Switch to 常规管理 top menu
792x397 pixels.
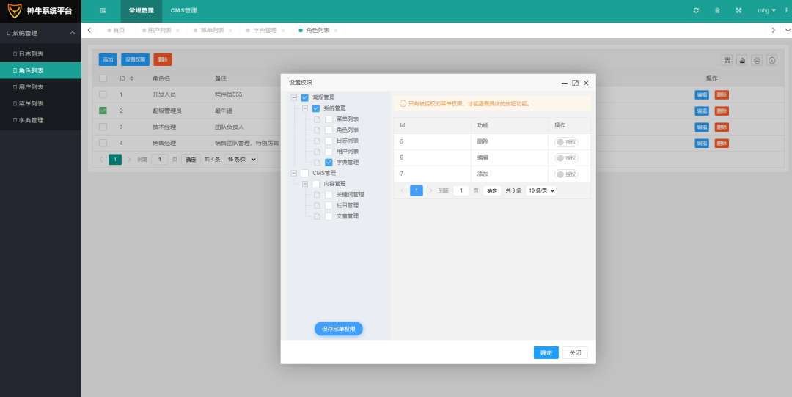(x=142, y=10)
